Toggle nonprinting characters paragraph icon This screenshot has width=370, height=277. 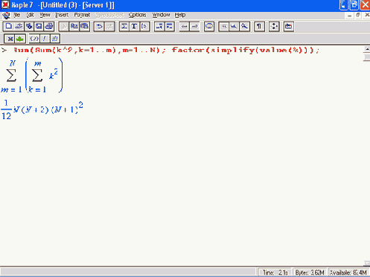point(259,26)
